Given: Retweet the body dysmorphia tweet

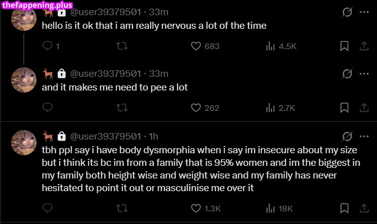Looking at the screenshot, I should click(122, 208).
